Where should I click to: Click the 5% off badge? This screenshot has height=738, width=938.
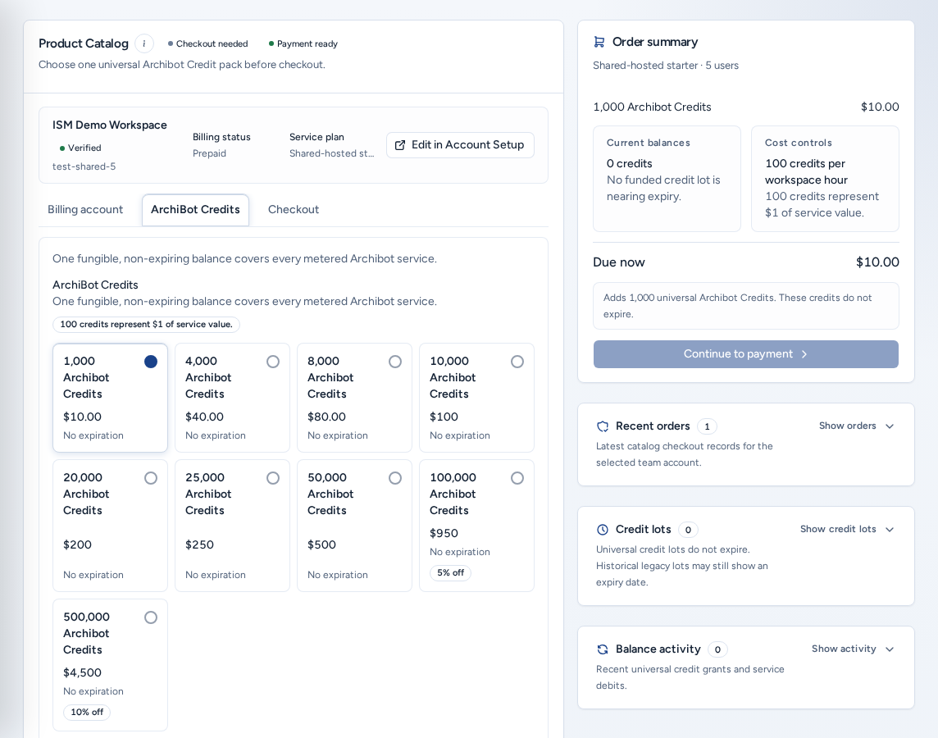(x=450, y=573)
